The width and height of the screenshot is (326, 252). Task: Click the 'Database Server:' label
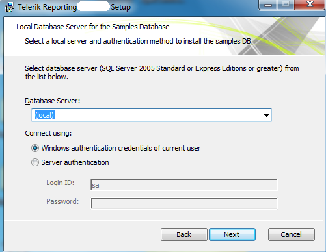(53, 101)
